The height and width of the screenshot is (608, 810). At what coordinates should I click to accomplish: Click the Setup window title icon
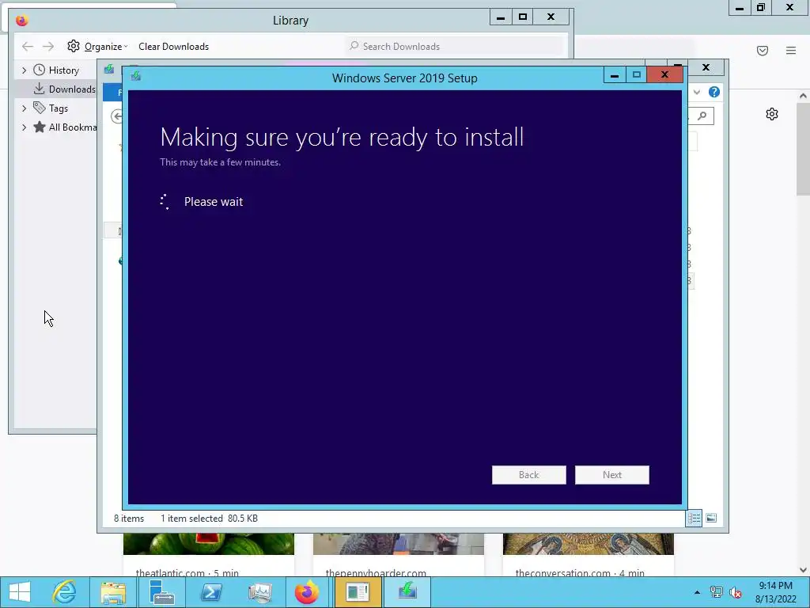pyautogui.click(x=136, y=77)
